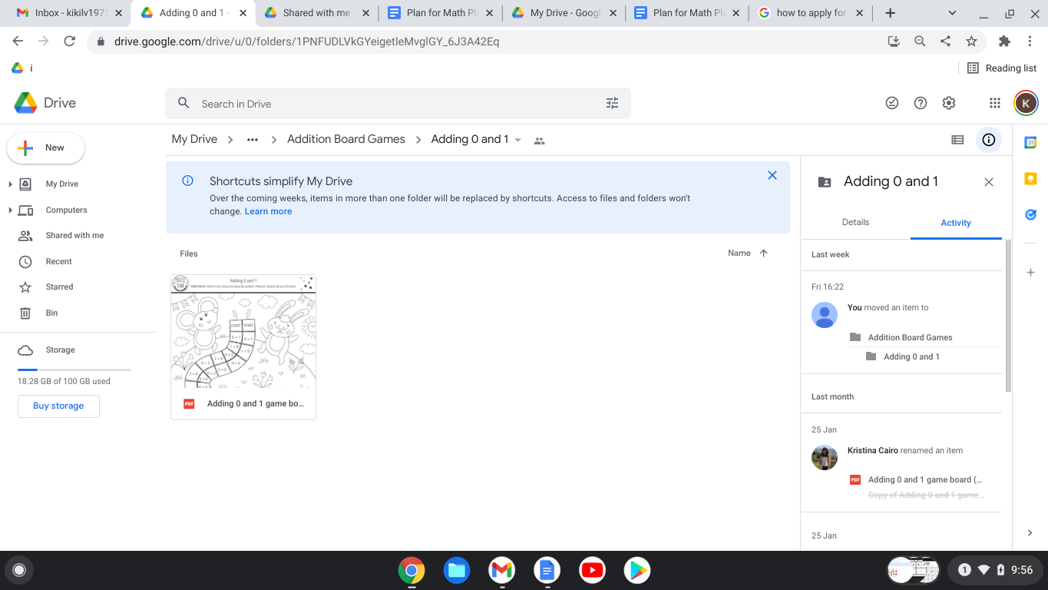Open Google Keep side panel icon
Viewport: 1048px width, 590px height.
pyautogui.click(x=1030, y=179)
